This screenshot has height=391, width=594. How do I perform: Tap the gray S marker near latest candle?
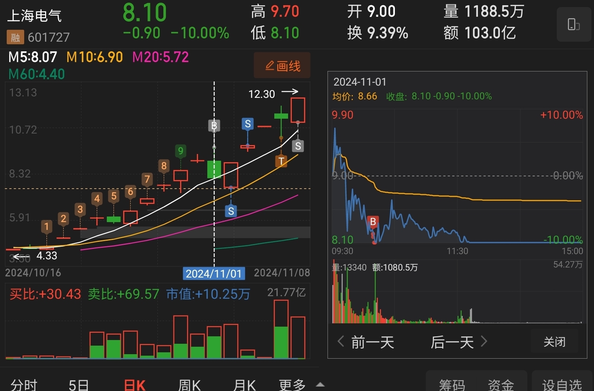point(298,146)
